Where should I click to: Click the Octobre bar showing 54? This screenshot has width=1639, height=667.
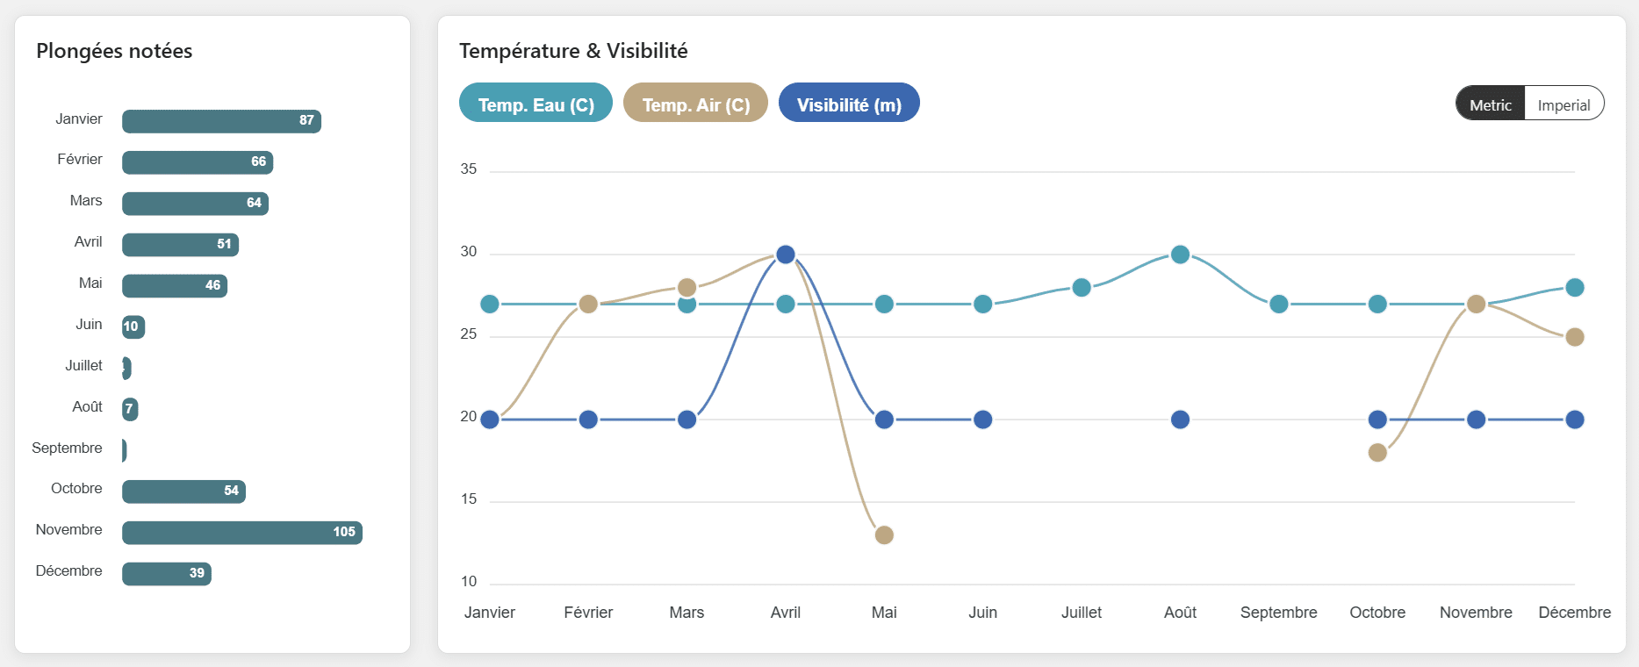pos(183,491)
